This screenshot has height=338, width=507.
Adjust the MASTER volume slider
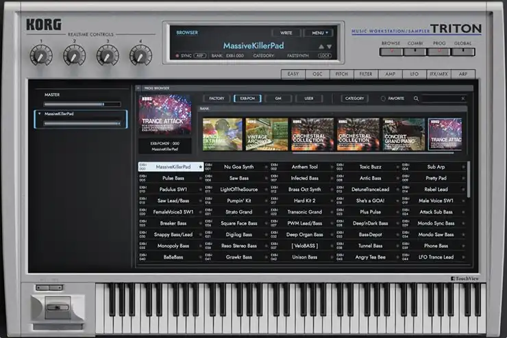(82, 104)
